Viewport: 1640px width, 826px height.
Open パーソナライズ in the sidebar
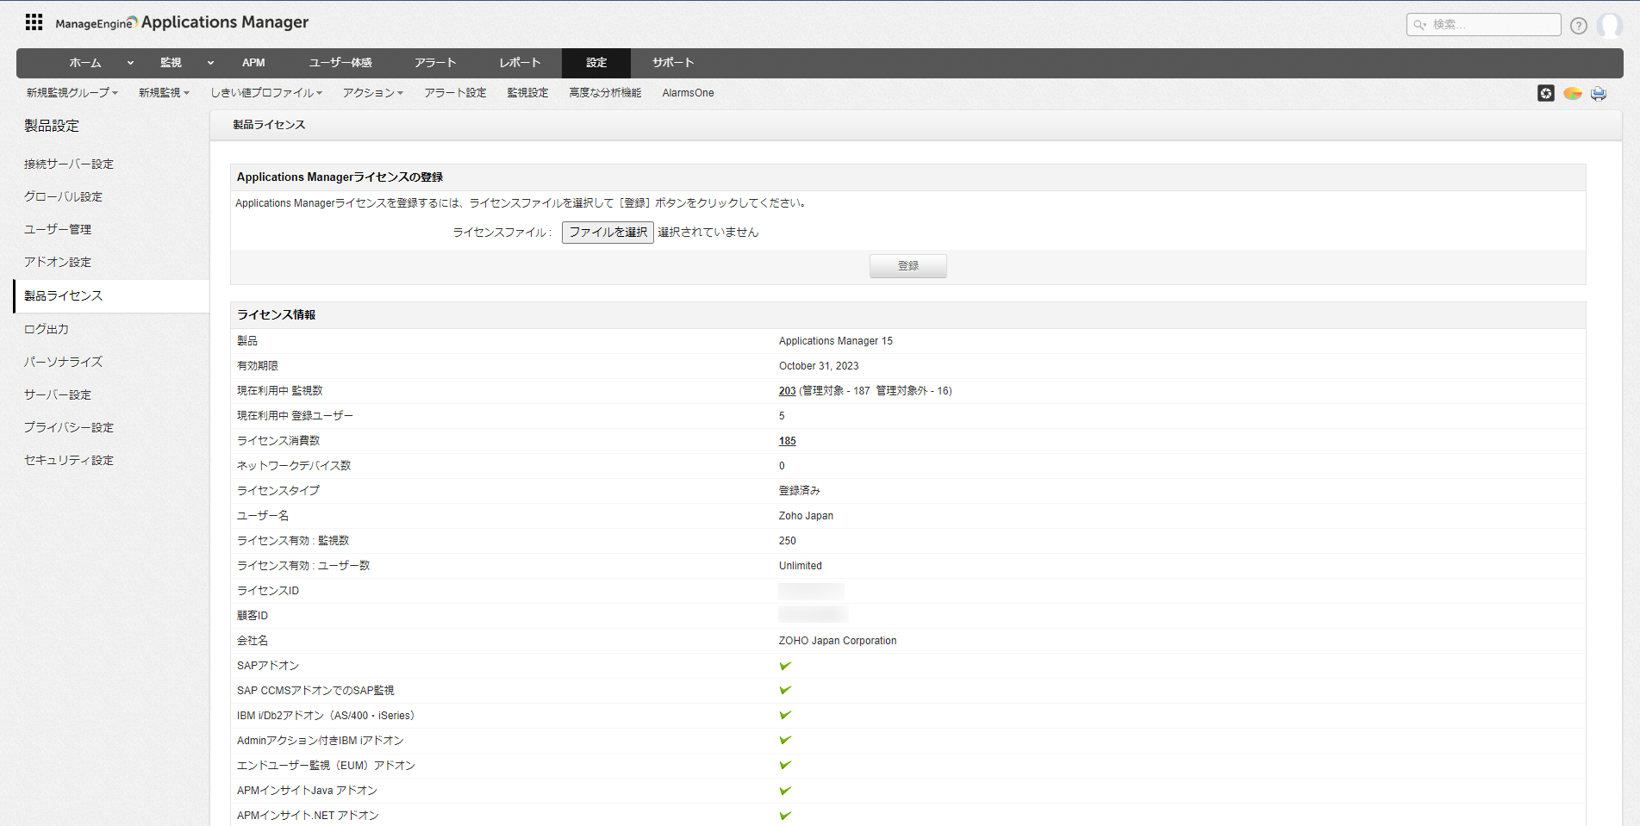pos(63,362)
